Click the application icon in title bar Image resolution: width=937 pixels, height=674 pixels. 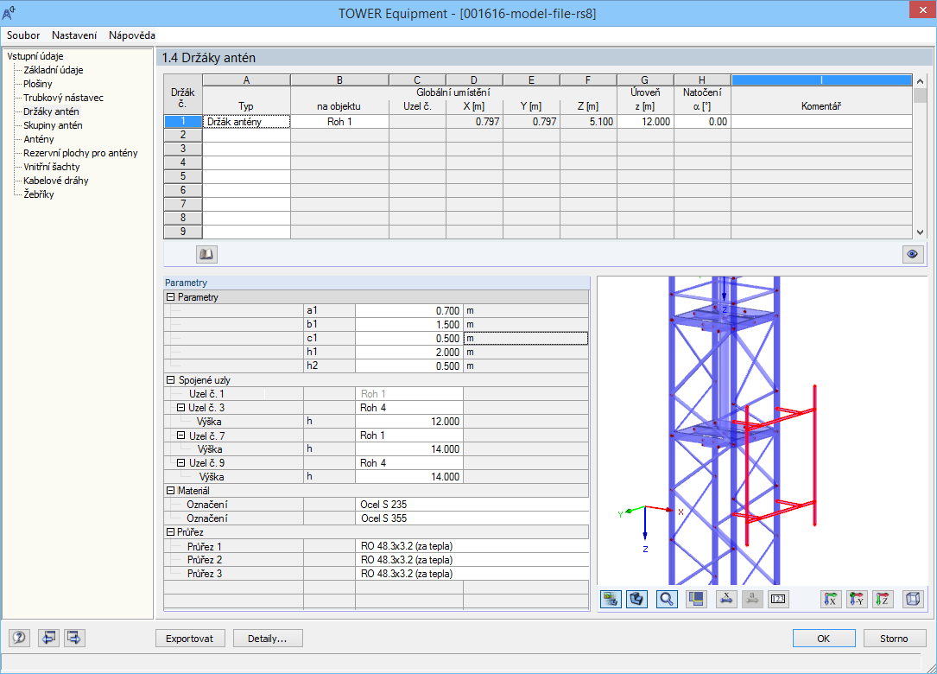click(x=9, y=13)
